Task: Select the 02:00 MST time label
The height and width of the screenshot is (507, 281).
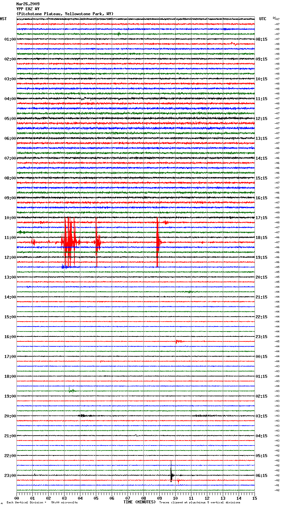Action: pyautogui.click(x=10, y=59)
